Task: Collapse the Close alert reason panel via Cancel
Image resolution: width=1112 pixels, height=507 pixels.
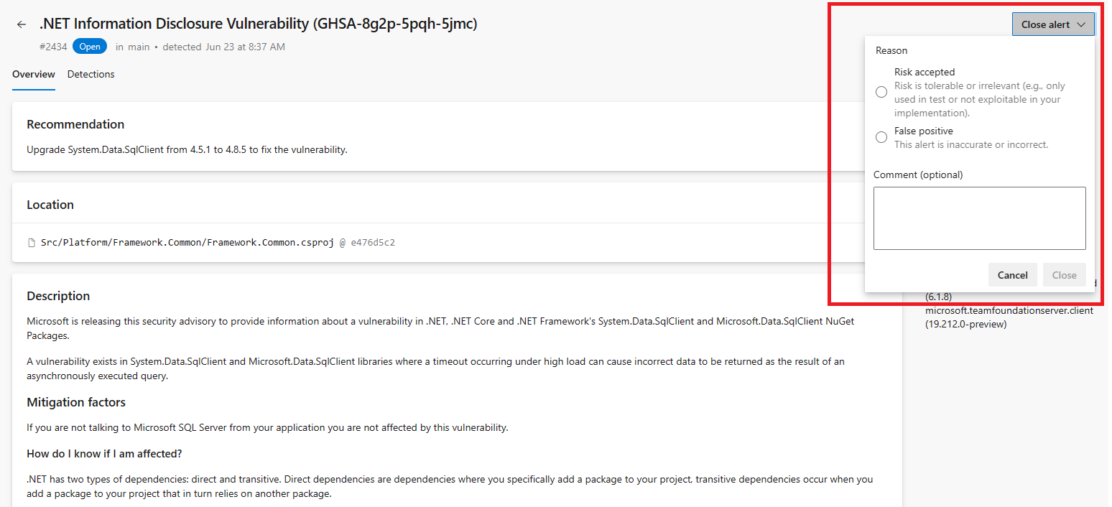Action: pos(1012,274)
